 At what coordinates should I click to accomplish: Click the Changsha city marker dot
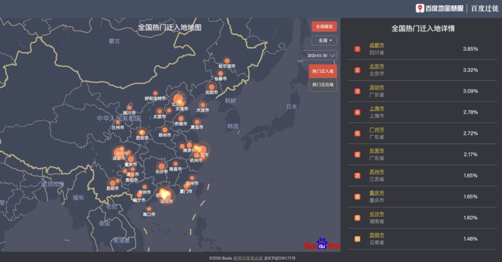click(x=162, y=166)
